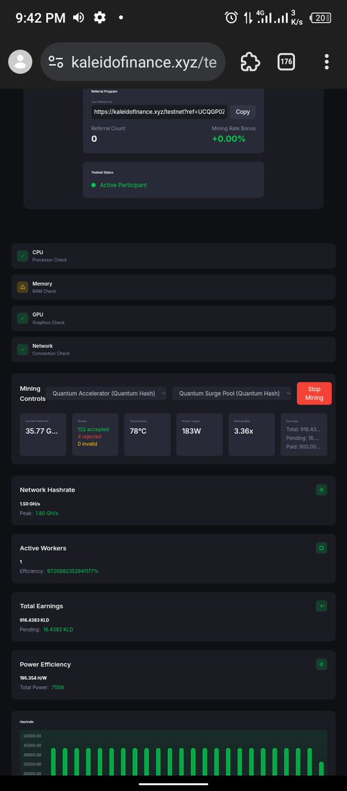Open the Quantum Surge Pool dropdown
347x791 pixels.
coord(232,394)
